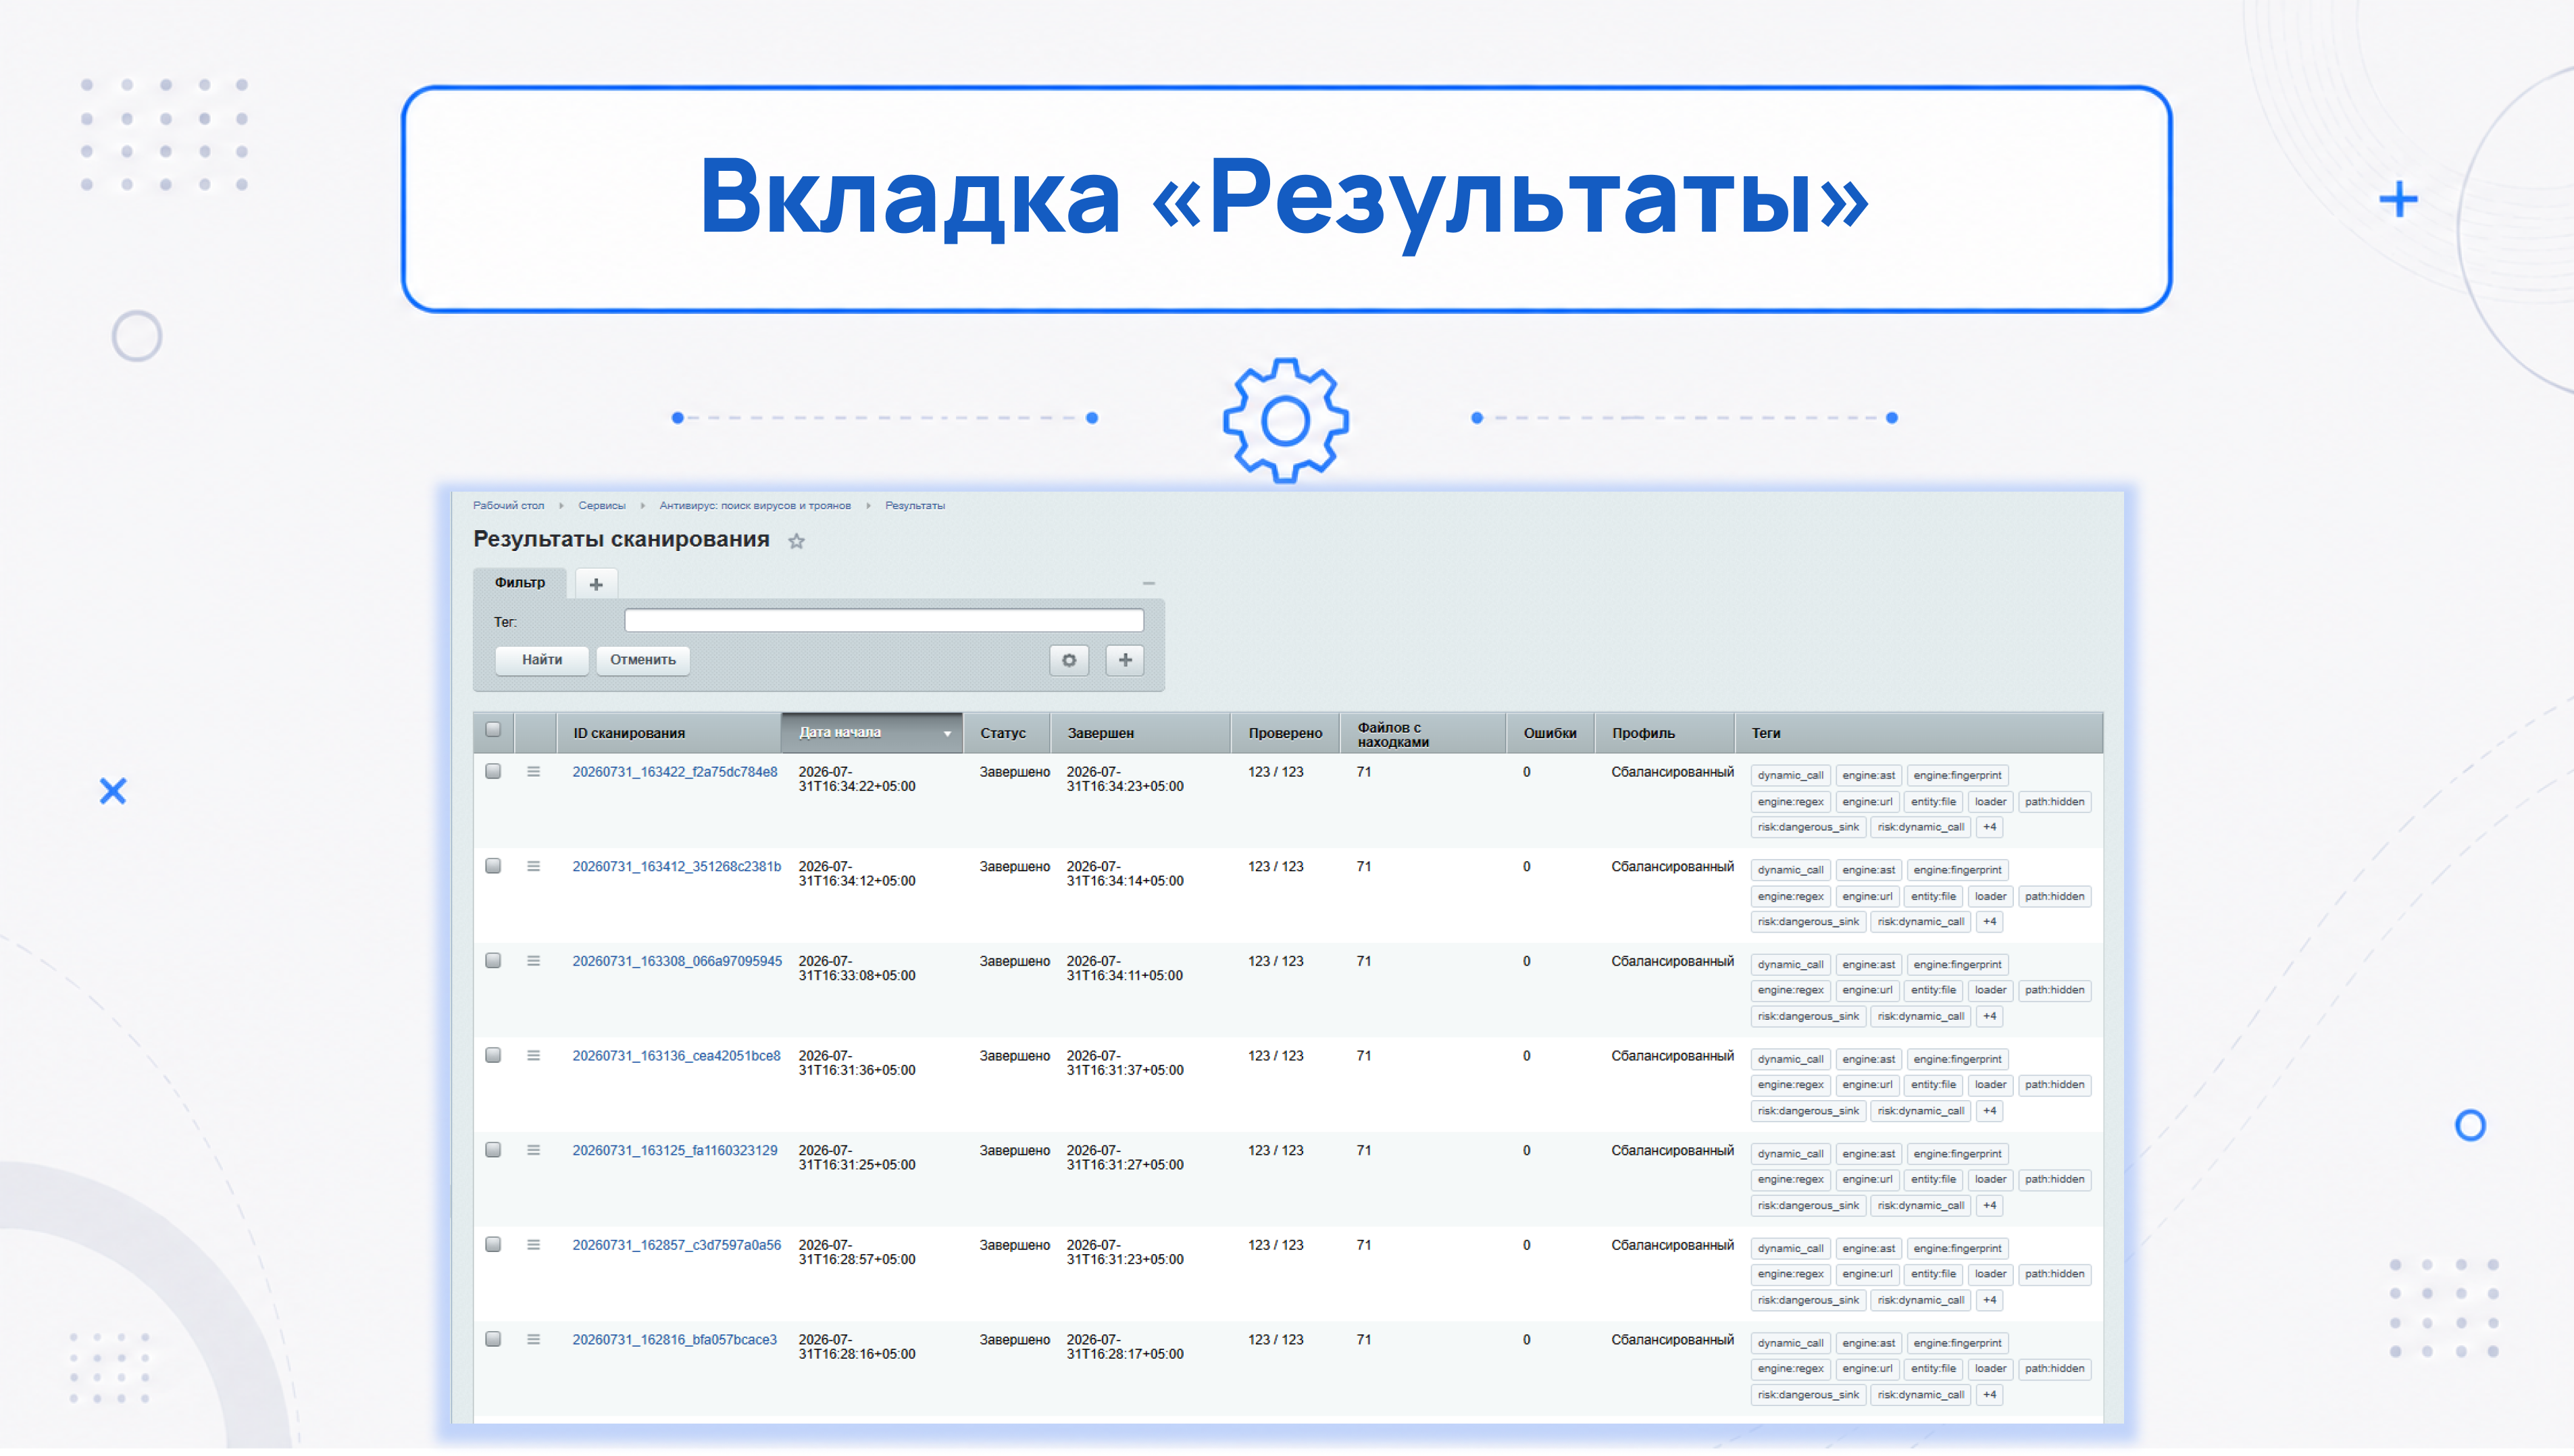Check the row 20260731_163136_cea42051bce8 checkbox
Viewport: 2574px width, 1456px height.
493,1056
